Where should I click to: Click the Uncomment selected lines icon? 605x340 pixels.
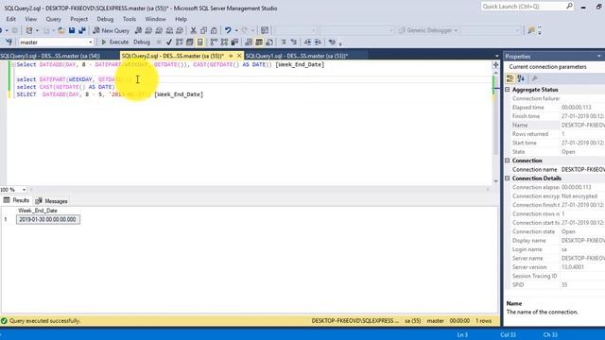pos(294,42)
